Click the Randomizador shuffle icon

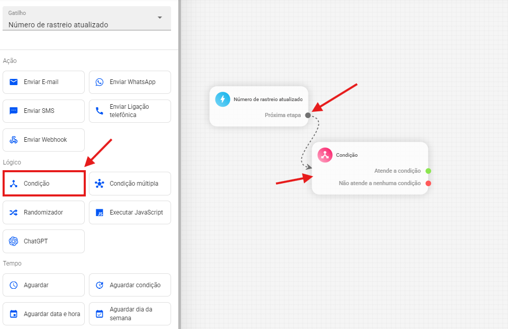click(13, 212)
